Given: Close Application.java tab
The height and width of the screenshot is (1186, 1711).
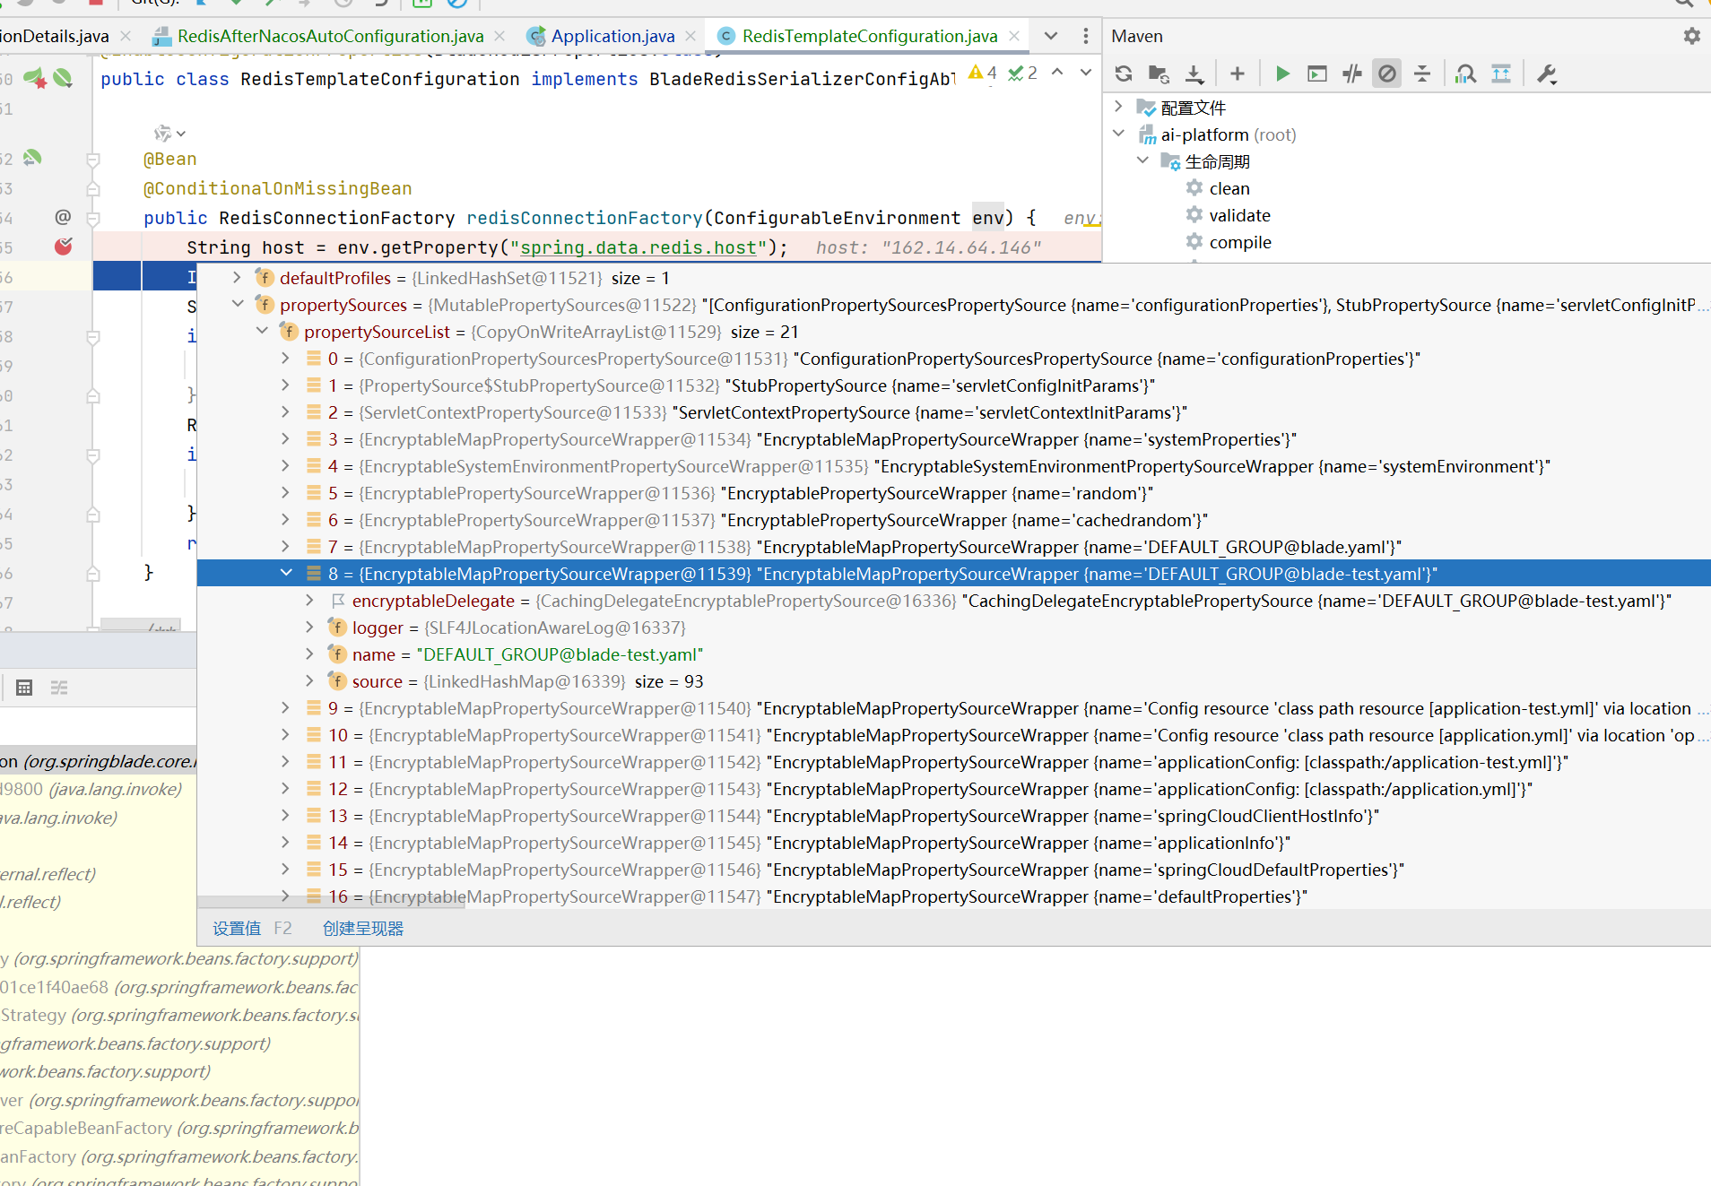Looking at the screenshot, I should click(x=690, y=36).
